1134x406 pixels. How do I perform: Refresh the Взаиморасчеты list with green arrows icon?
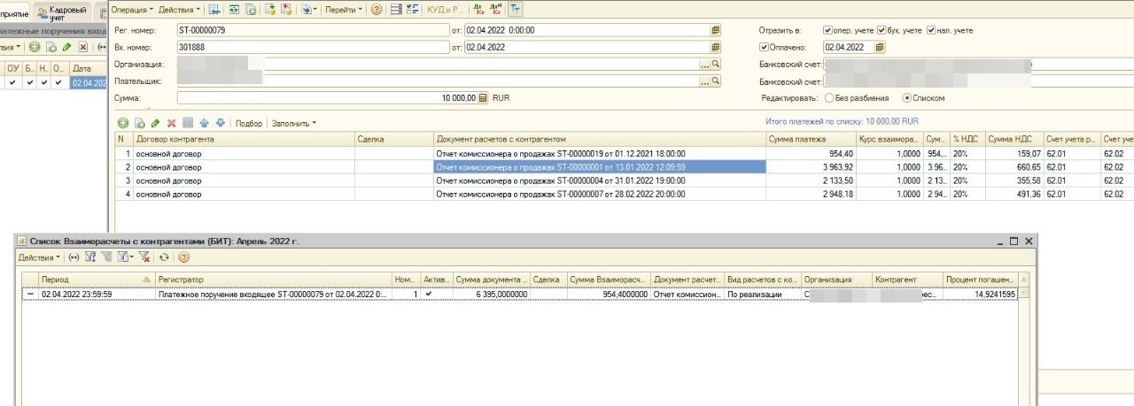(x=164, y=257)
